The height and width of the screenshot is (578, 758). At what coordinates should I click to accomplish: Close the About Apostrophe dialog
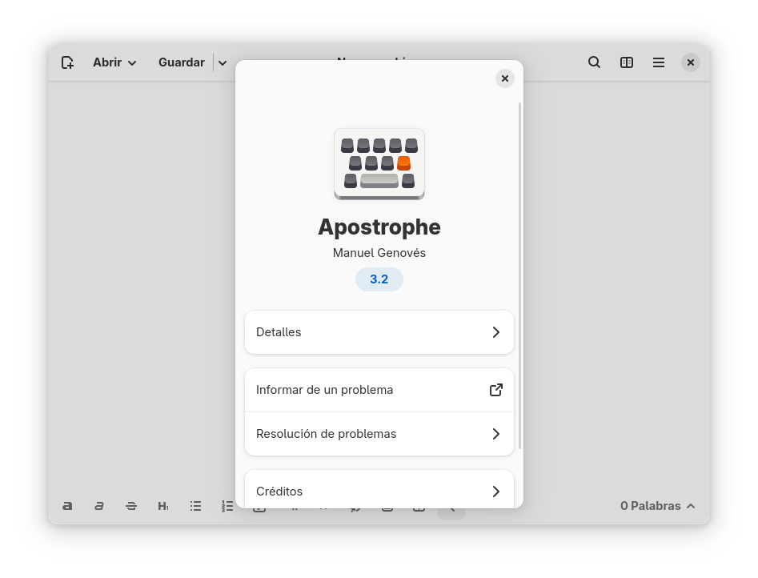click(504, 78)
